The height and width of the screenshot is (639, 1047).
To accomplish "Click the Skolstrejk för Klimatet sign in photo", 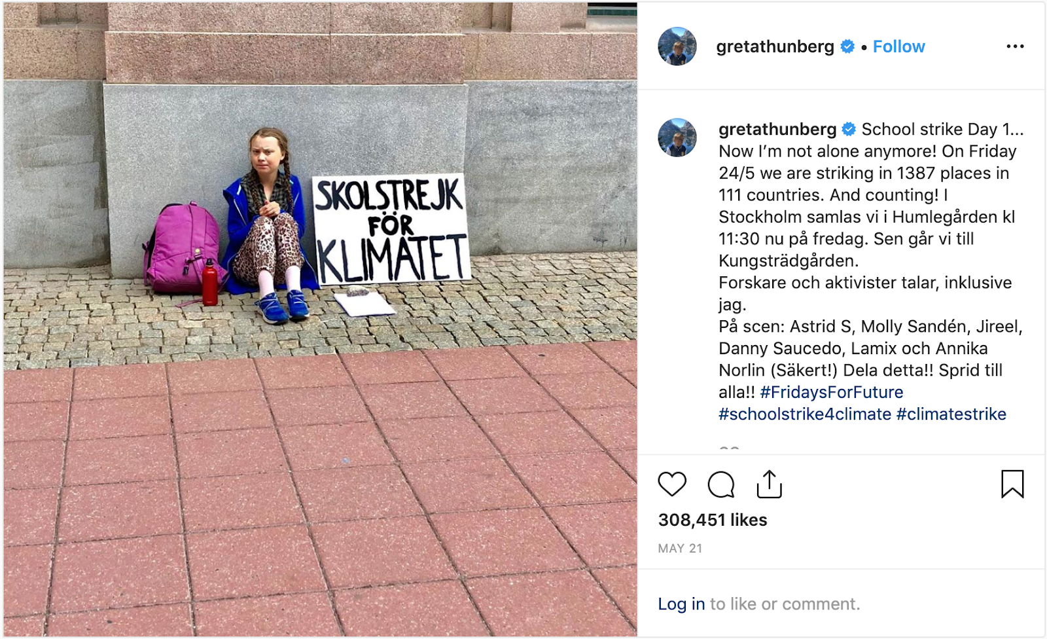I will point(391,229).
